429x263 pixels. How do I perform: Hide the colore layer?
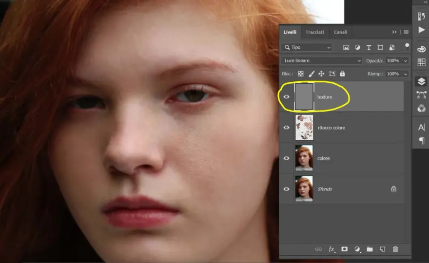click(287, 158)
